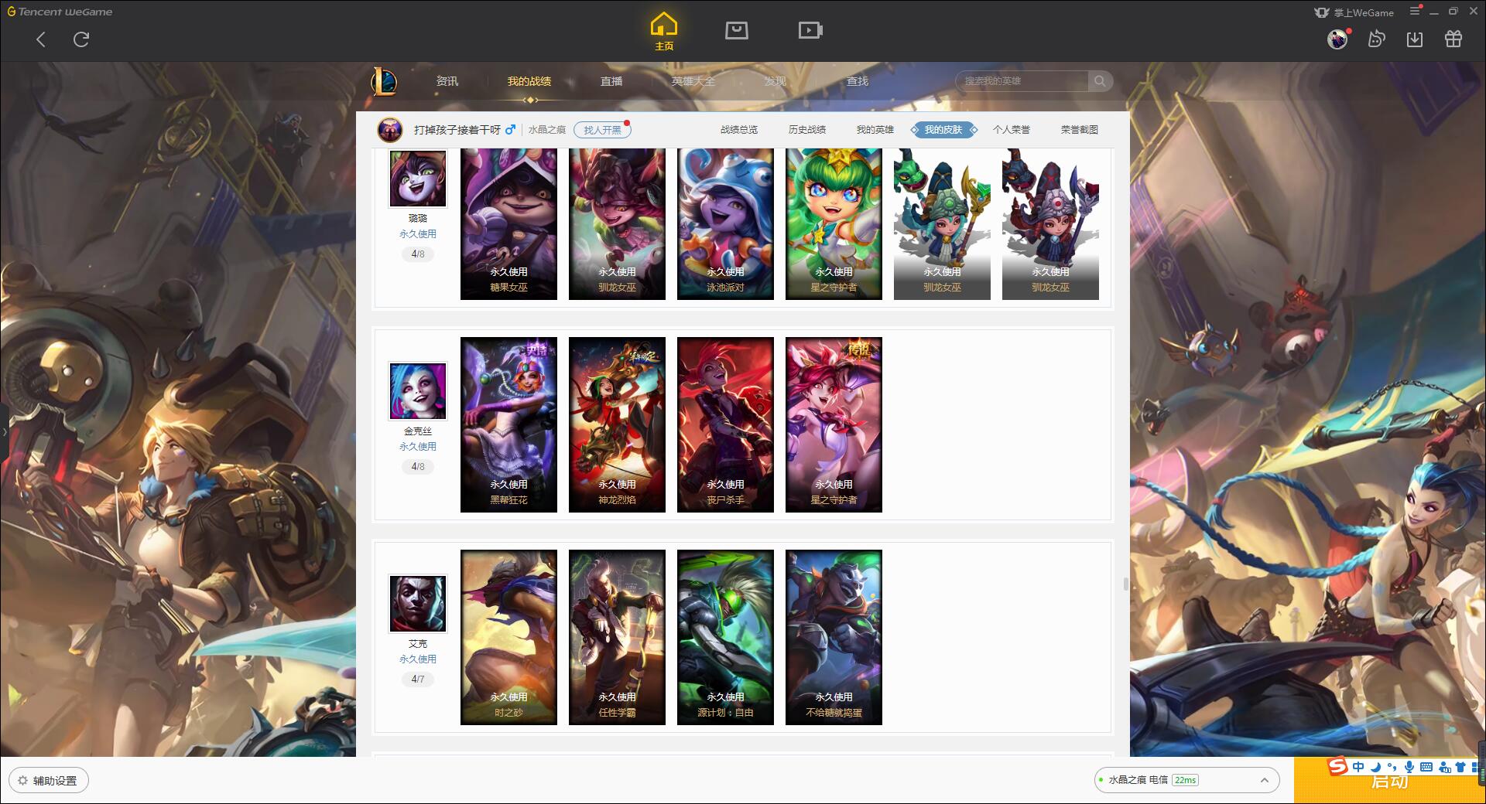
Task: Click the 4/8 skin count under 金克丝
Action: (418, 467)
